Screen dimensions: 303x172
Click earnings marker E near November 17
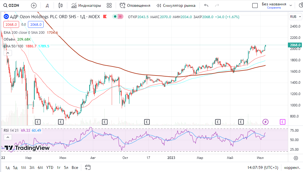(147, 122)
